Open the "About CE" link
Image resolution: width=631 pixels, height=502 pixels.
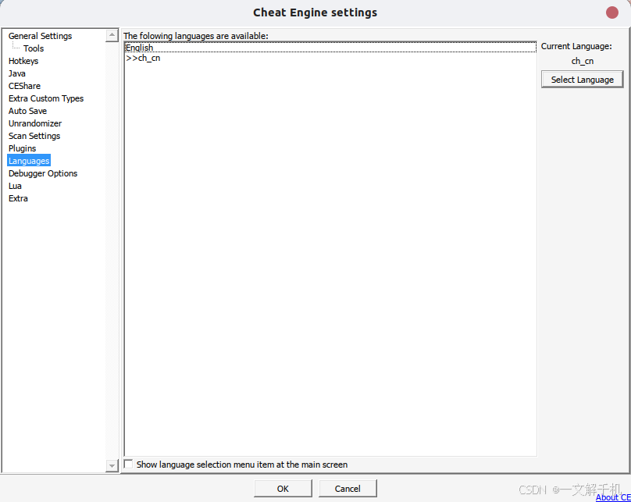(613, 497)
